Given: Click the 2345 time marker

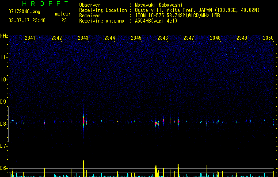Looking at the screenshot, I should coord(136,38).
